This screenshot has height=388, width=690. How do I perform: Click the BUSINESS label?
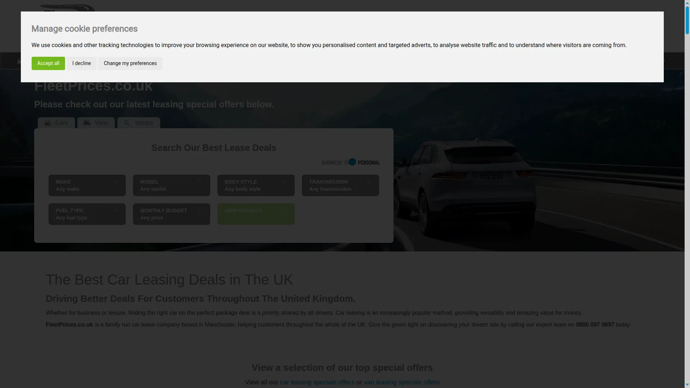pos(331,163)
